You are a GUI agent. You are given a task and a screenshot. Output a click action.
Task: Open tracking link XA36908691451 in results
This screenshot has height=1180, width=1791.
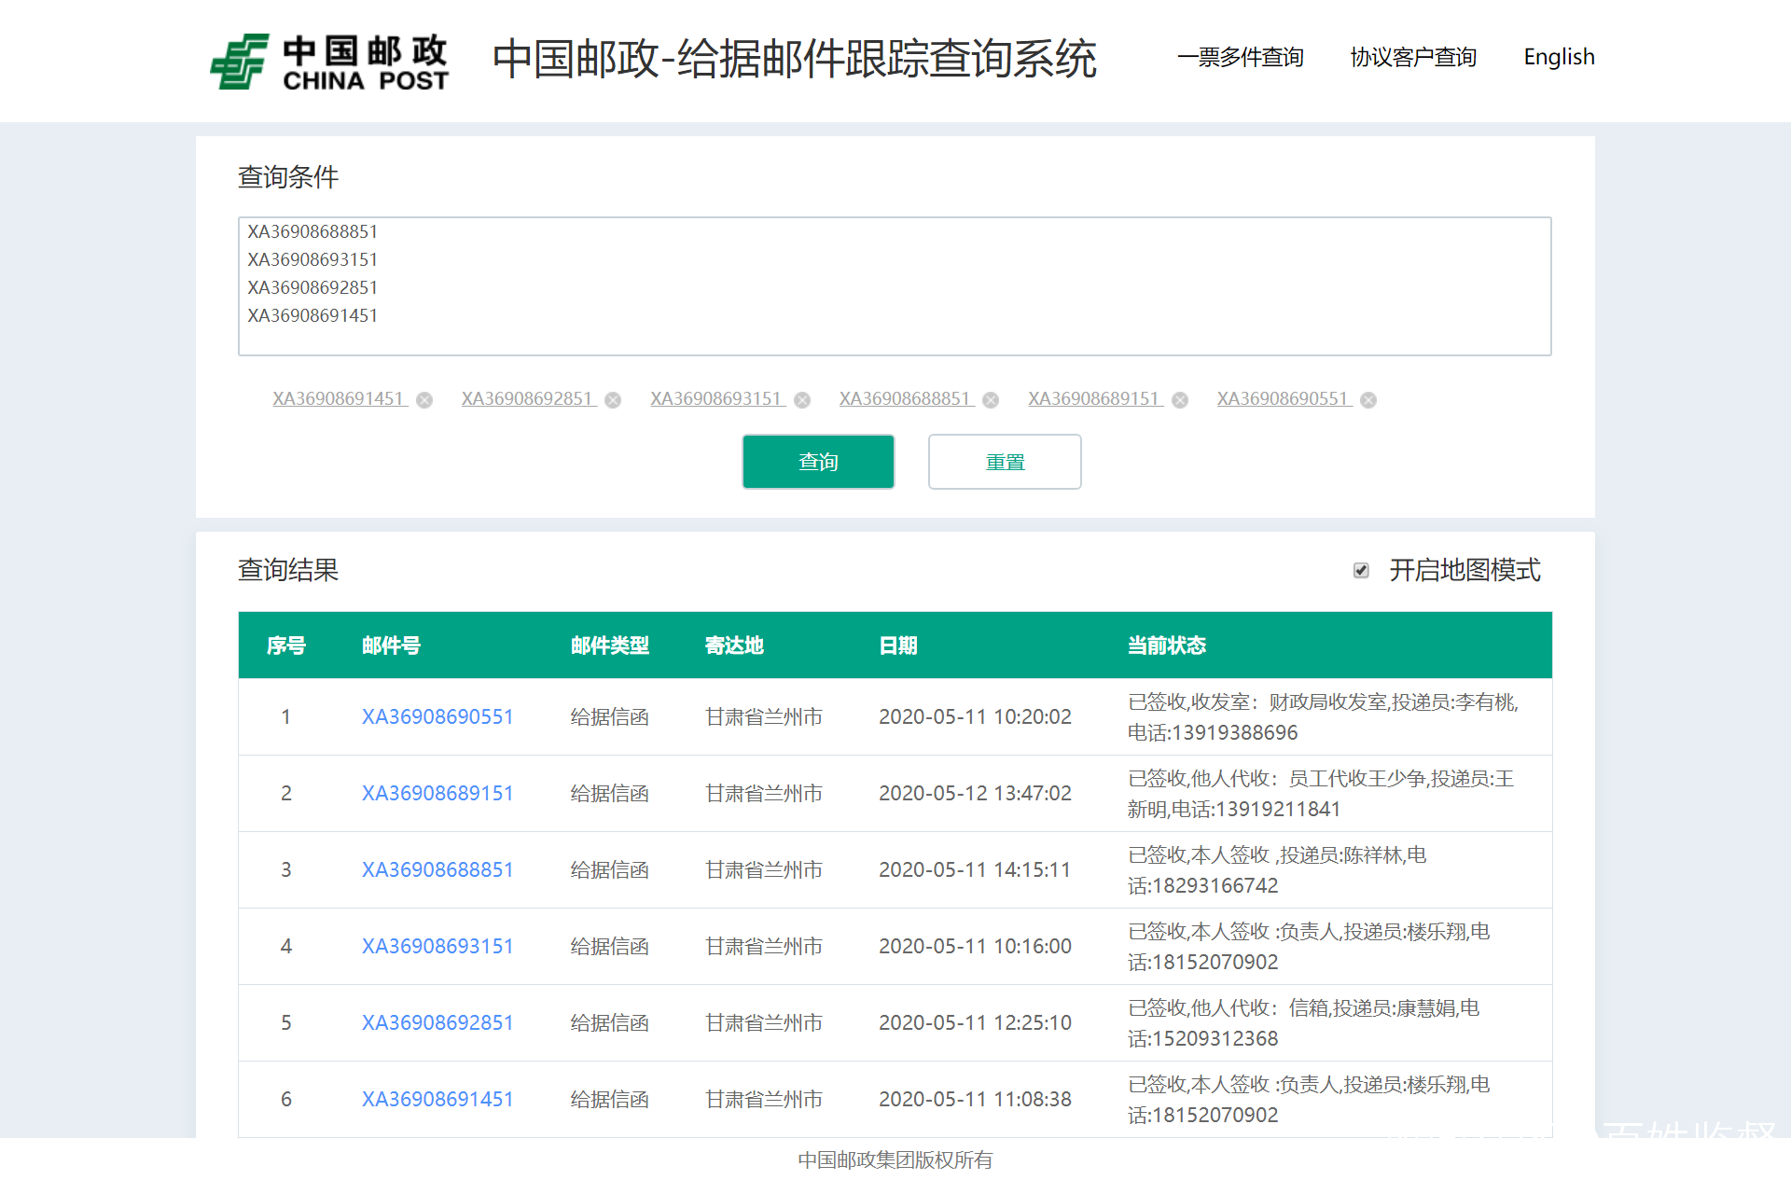[437, 1099]
